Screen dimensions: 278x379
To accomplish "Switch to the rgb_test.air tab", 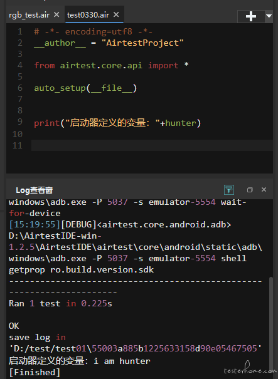I will 29,15.
